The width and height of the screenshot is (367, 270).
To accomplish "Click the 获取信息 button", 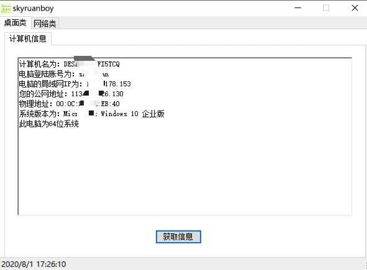I will [x=178, y=236].
